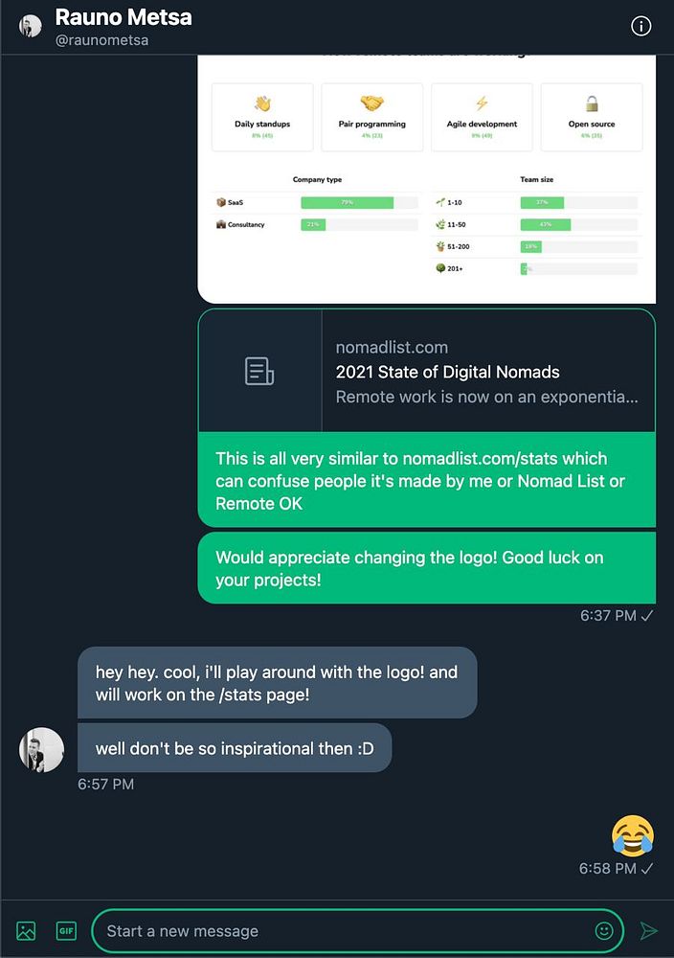This screenshot has width=674, height=958.
Task: Click the laughing emoji message
Action: click(x=633, y=835)
